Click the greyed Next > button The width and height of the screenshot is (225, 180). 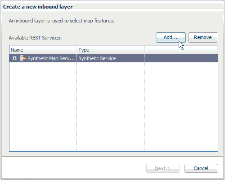pos(163,168)
